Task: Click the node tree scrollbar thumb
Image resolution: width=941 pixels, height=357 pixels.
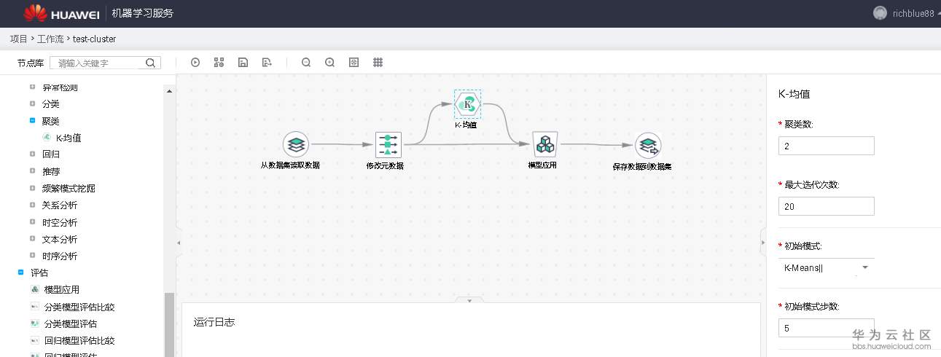Action: pyautogui.click(x=171, y=325)
